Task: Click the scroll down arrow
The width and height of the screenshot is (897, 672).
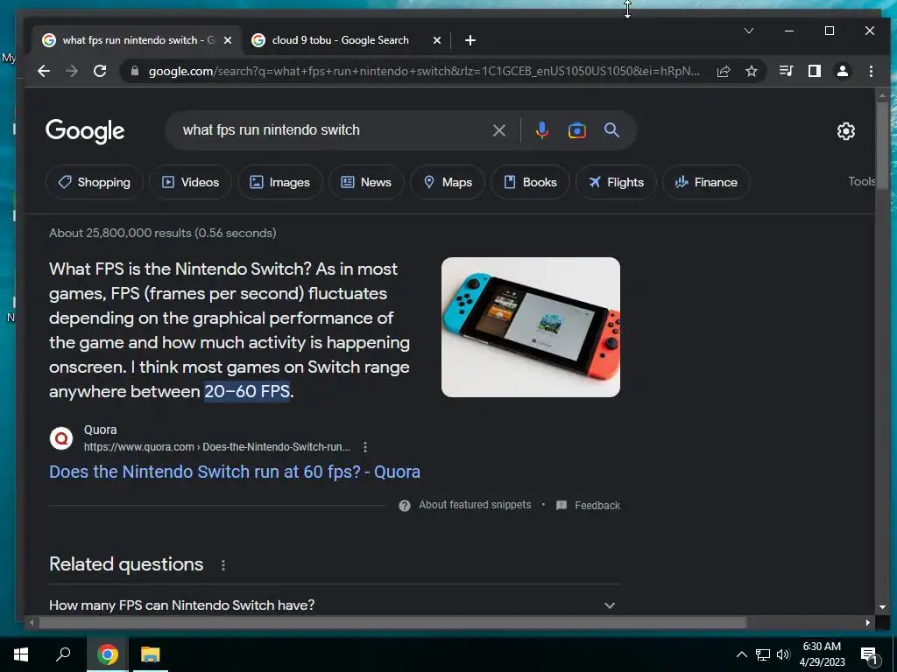Action: pos(882,607)
